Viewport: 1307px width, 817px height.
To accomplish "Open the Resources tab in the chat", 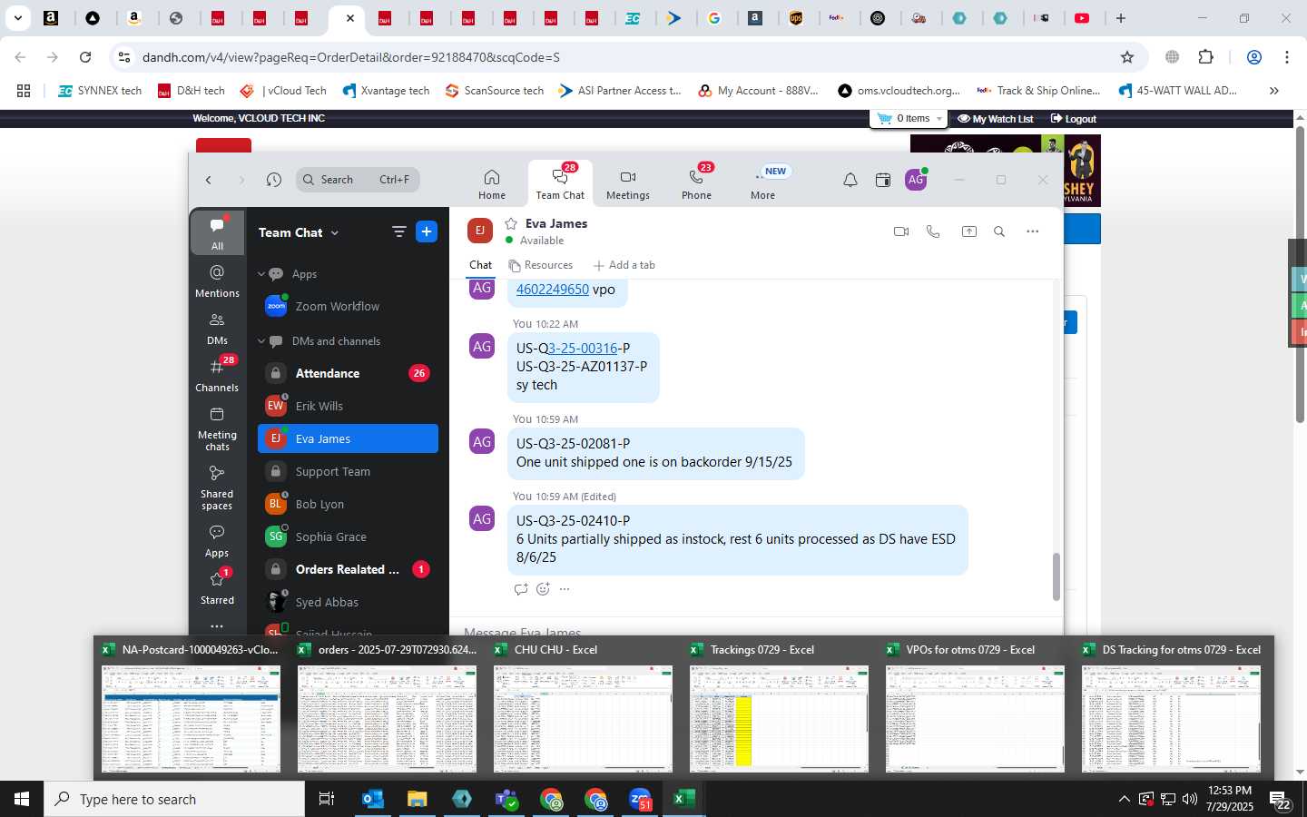I will [541, 265].
